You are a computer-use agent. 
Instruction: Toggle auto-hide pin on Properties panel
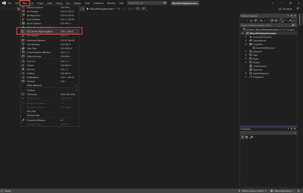tap(292, 129)
